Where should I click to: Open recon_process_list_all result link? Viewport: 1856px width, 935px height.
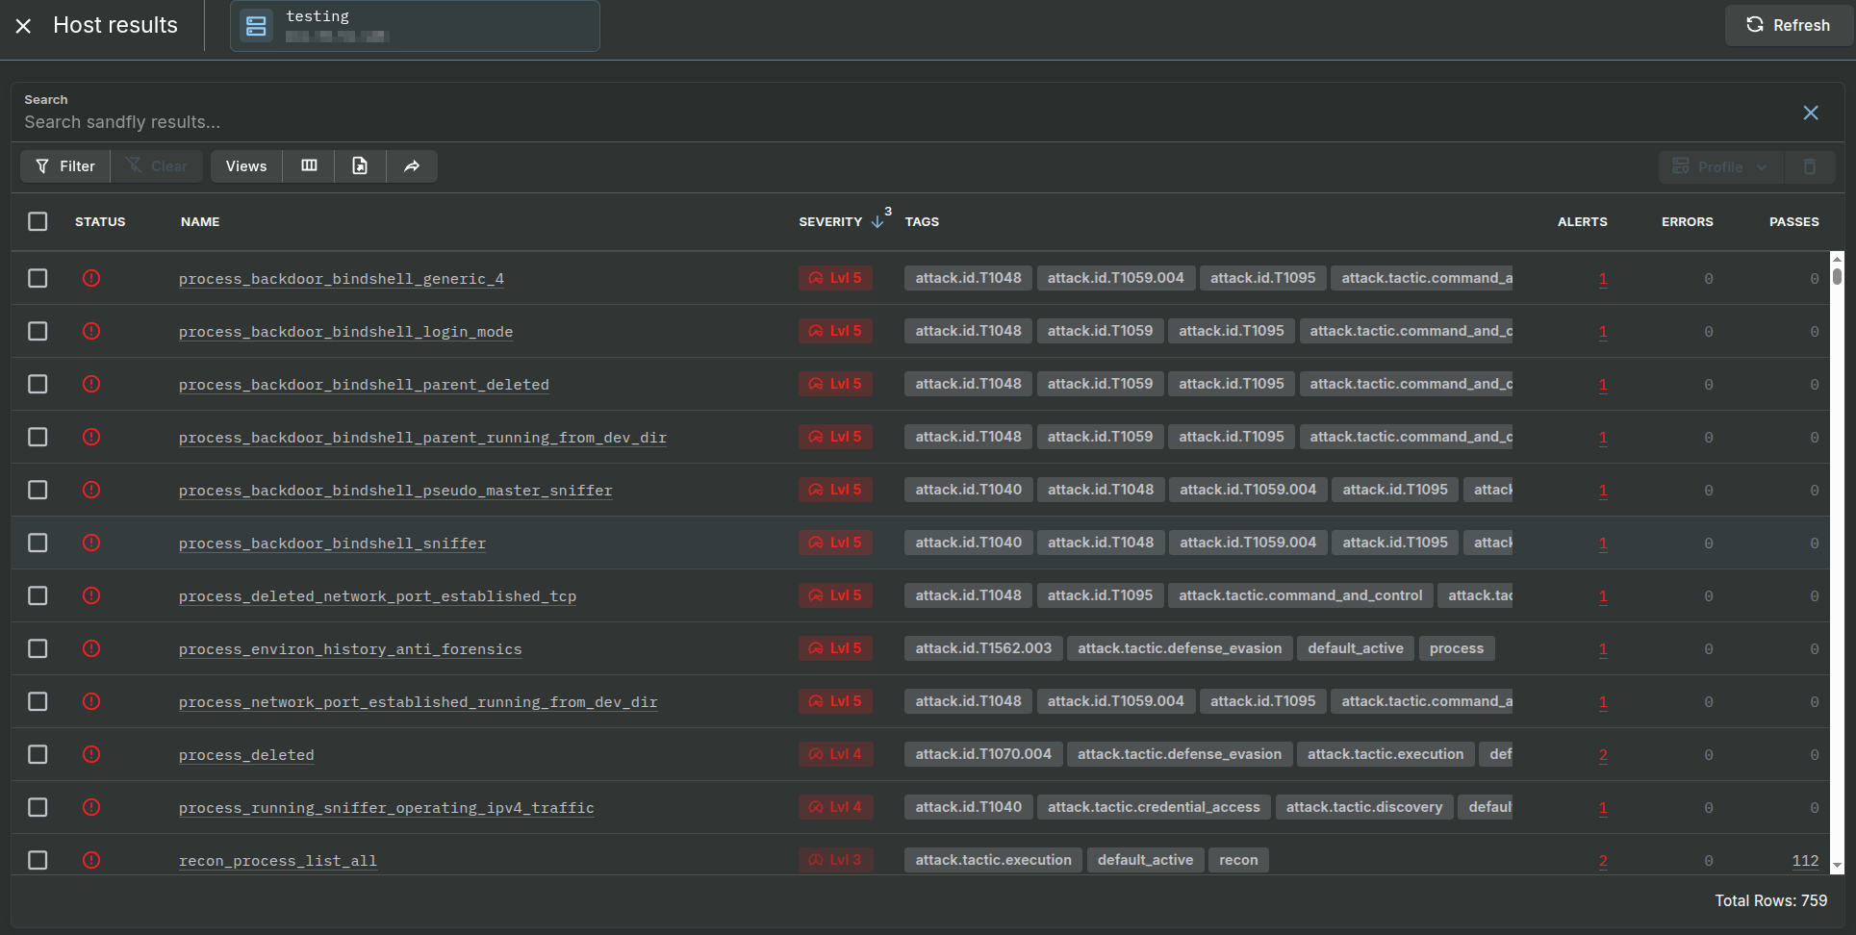click(277, 861)
